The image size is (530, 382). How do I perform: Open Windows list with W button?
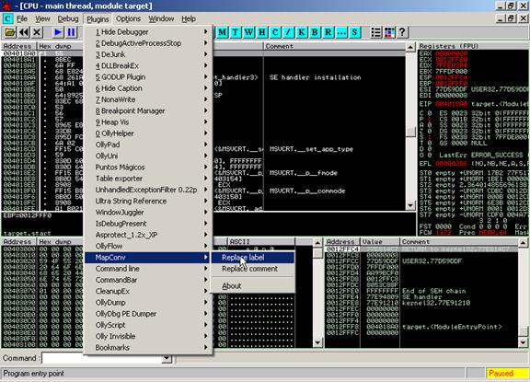pyautogui.click(x=248, y=32)
